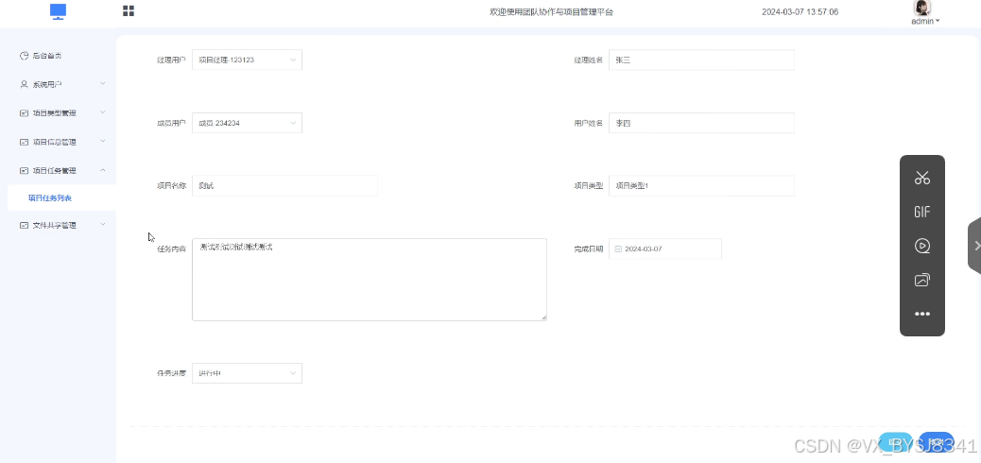Expand the 系统用户 chevron

(103, 84)
